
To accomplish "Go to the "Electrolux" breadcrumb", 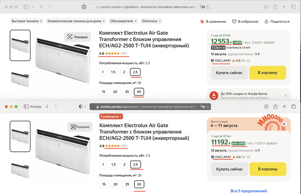I will 149,21.
